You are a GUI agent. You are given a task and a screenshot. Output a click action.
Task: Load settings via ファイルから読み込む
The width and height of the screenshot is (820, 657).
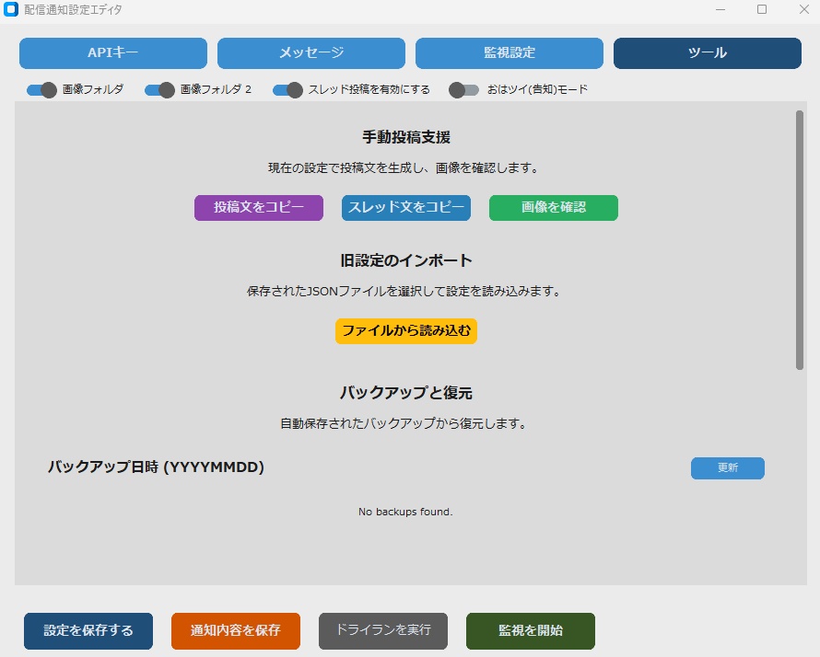[407, 331]
